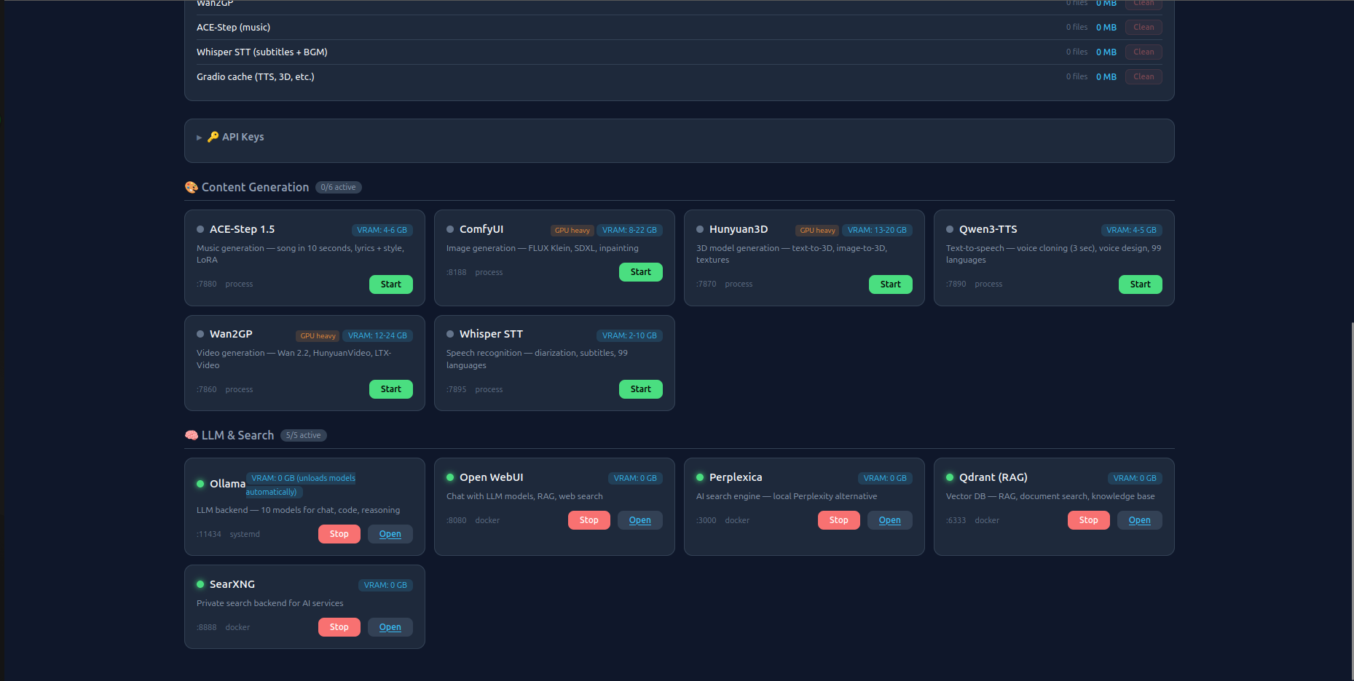
Task: Click the Whisper STT gray status dot
Action: click(450, 334)
